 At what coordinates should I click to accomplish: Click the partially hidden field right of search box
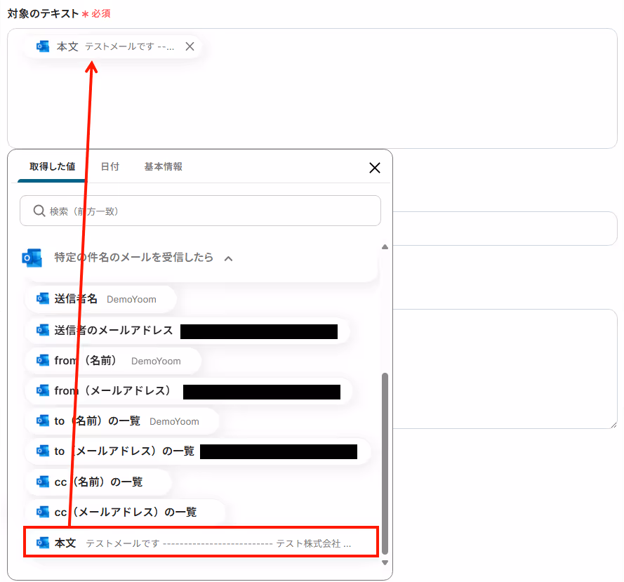505,228
